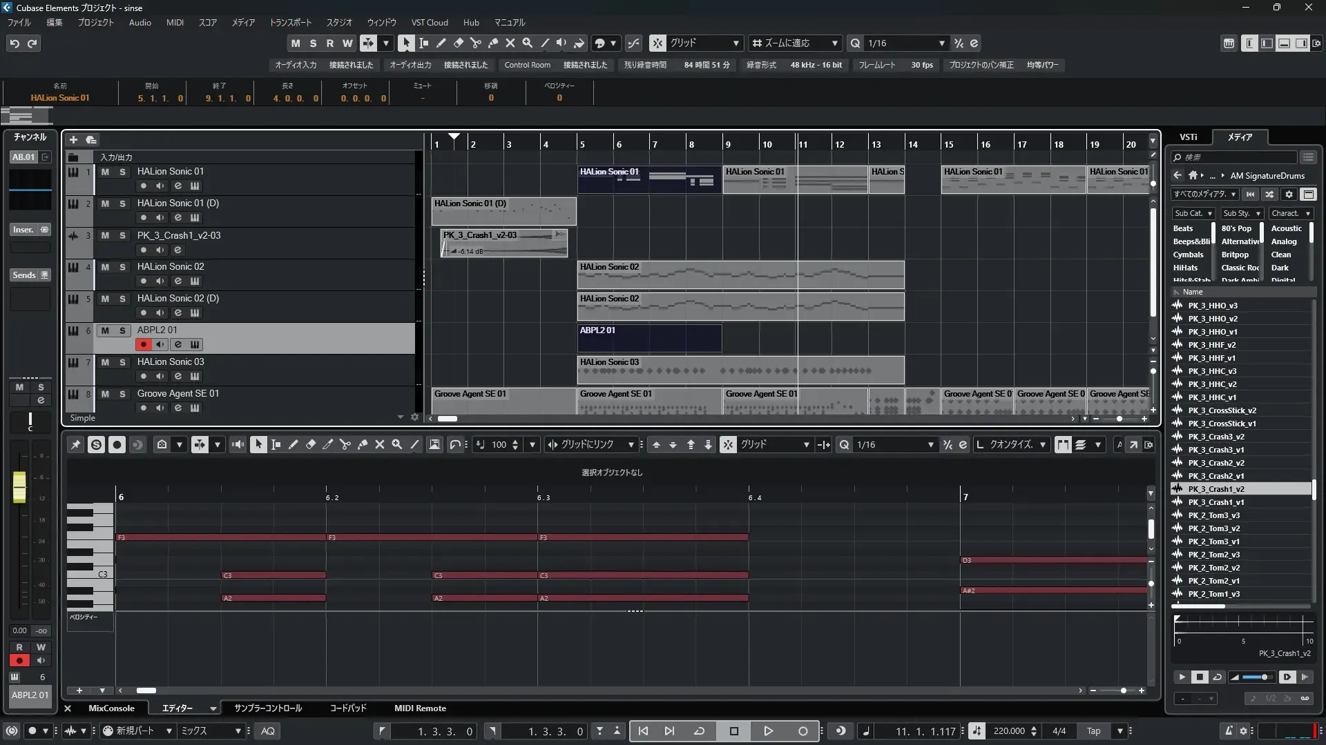Click the Add Track plus icon

click(73, 139)
